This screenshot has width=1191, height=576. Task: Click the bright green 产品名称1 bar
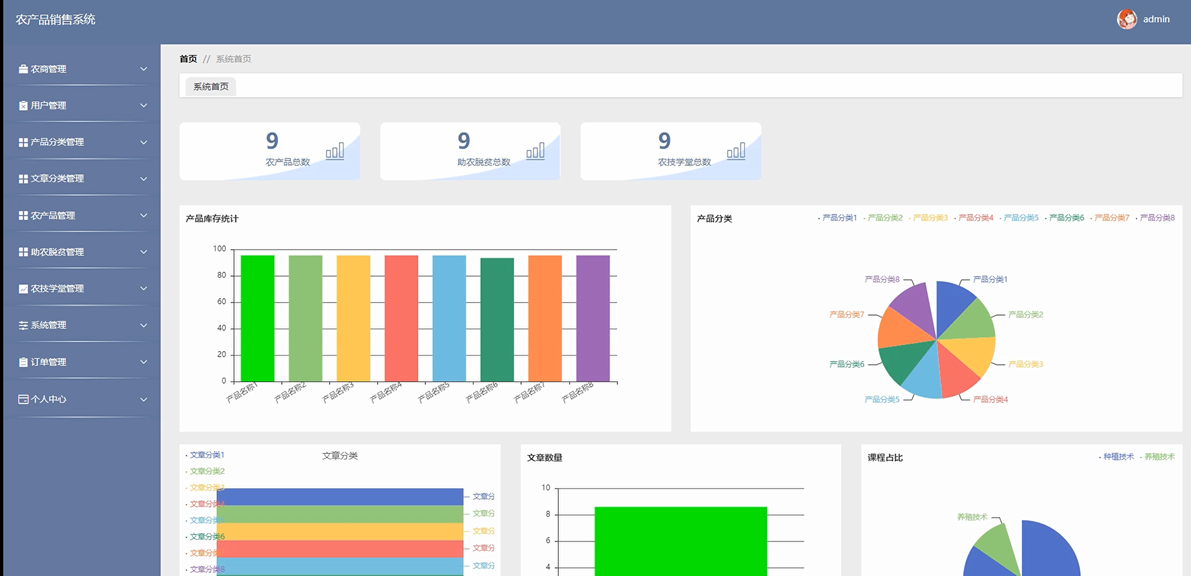click(x=258, y=318)
